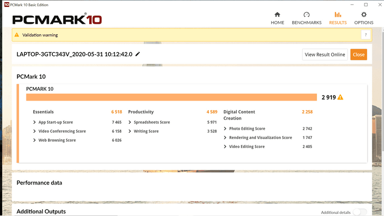Image resolution: width=384 pixels, height=216 pixels.
Task: Open the Benchmarks tab
Action: pos(306,18)
